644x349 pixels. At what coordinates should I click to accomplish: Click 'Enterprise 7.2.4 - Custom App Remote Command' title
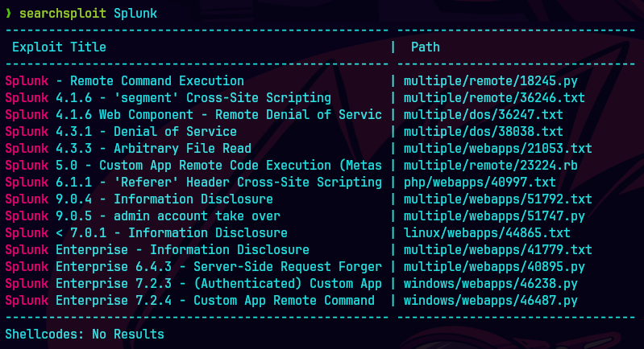(215, 300)
